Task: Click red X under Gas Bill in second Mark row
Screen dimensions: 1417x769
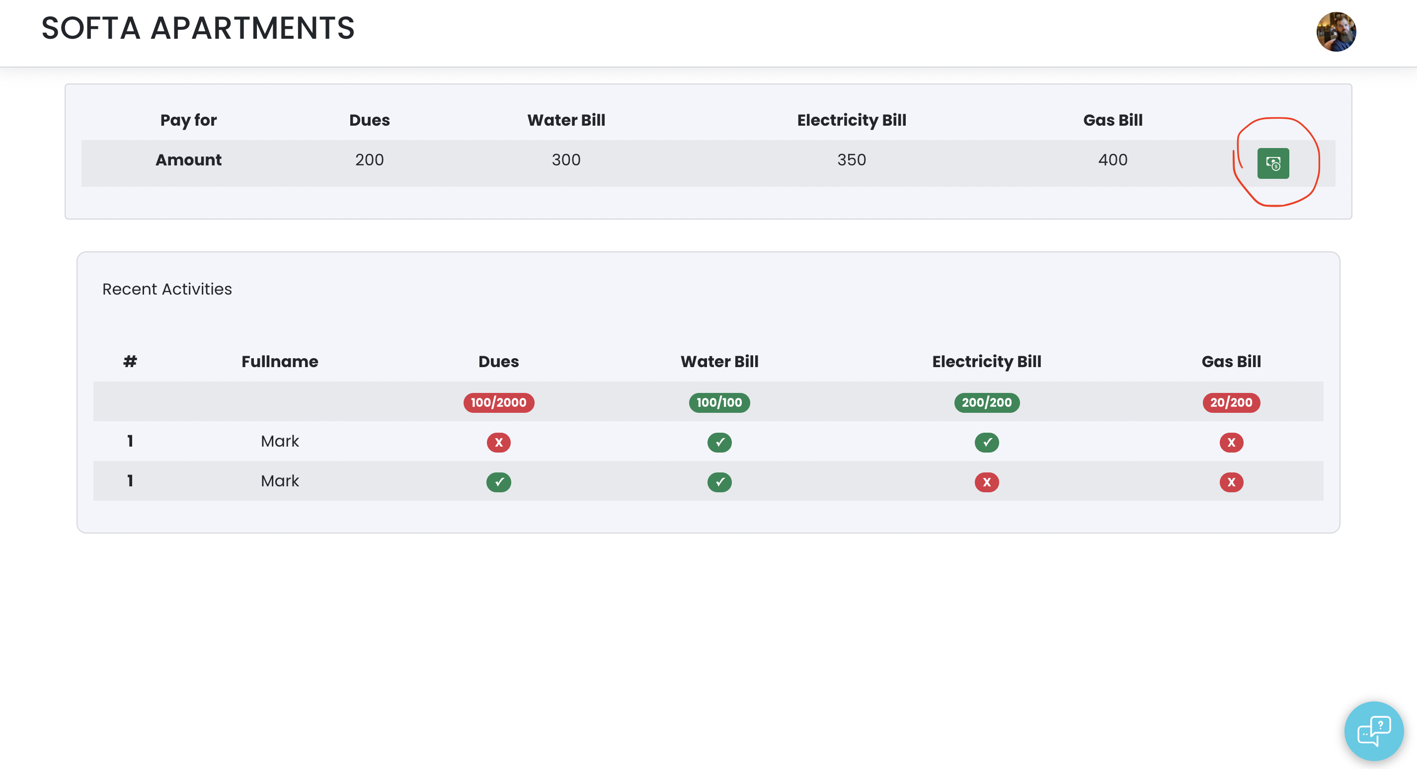Action: tap(1231, 482)
